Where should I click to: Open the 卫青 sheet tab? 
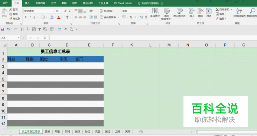(x=117, y=132)
